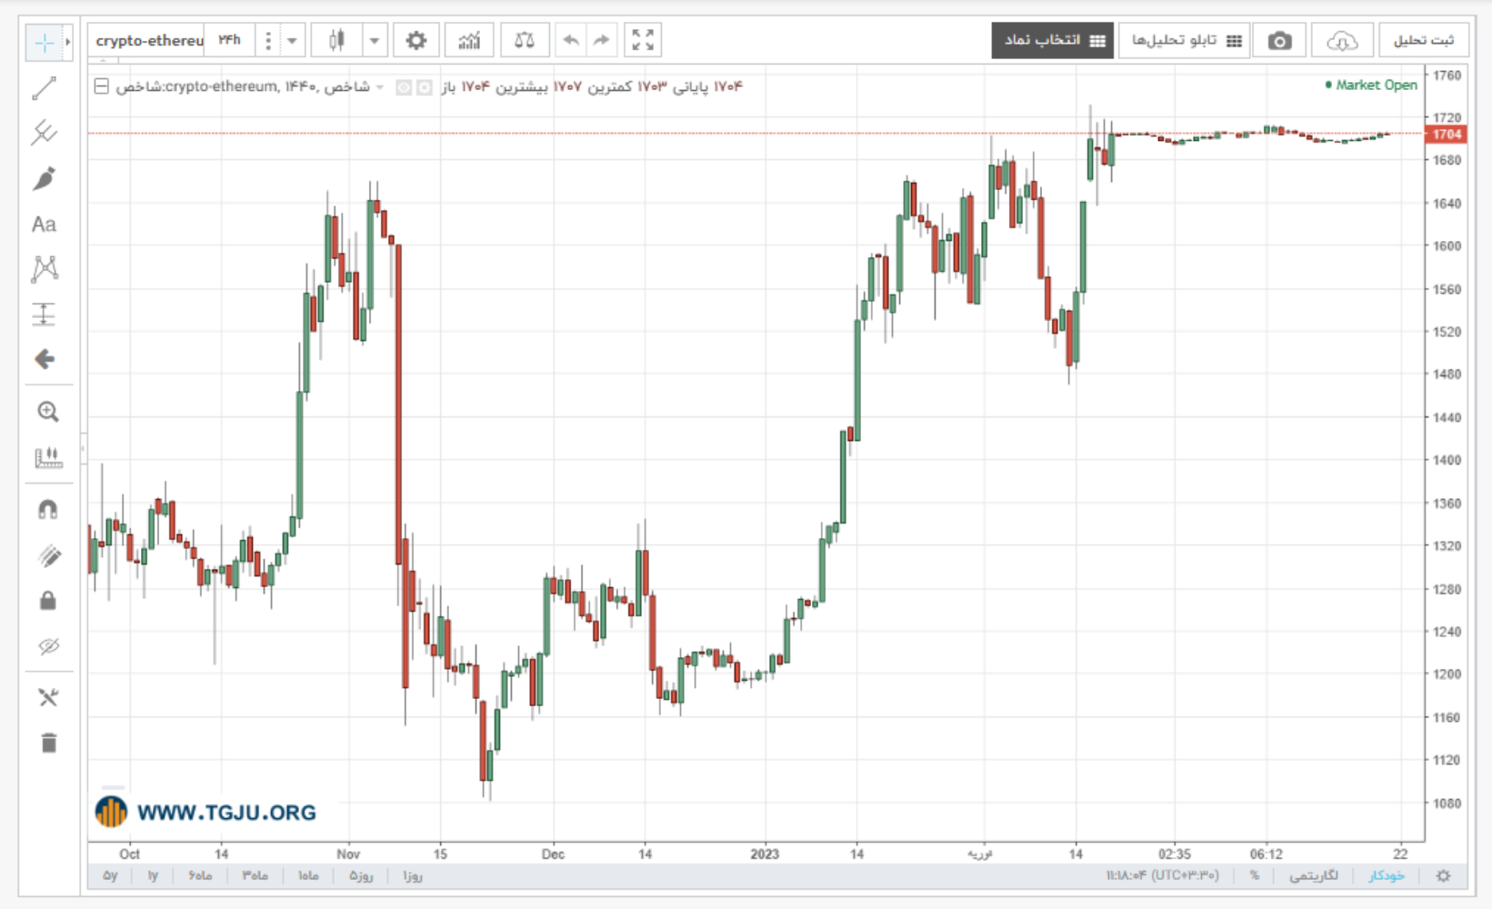The height and width of the screenshot is (909, 1492).
Task: Open the three-dot interval options menu
Action: click(x=268, y=41)
